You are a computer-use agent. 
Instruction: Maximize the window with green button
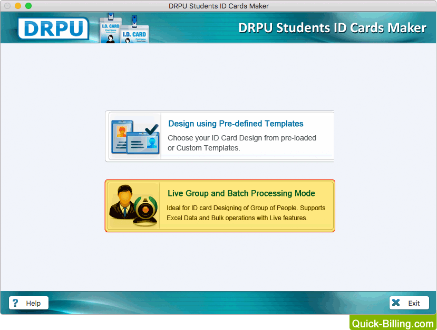coord(28,6)
